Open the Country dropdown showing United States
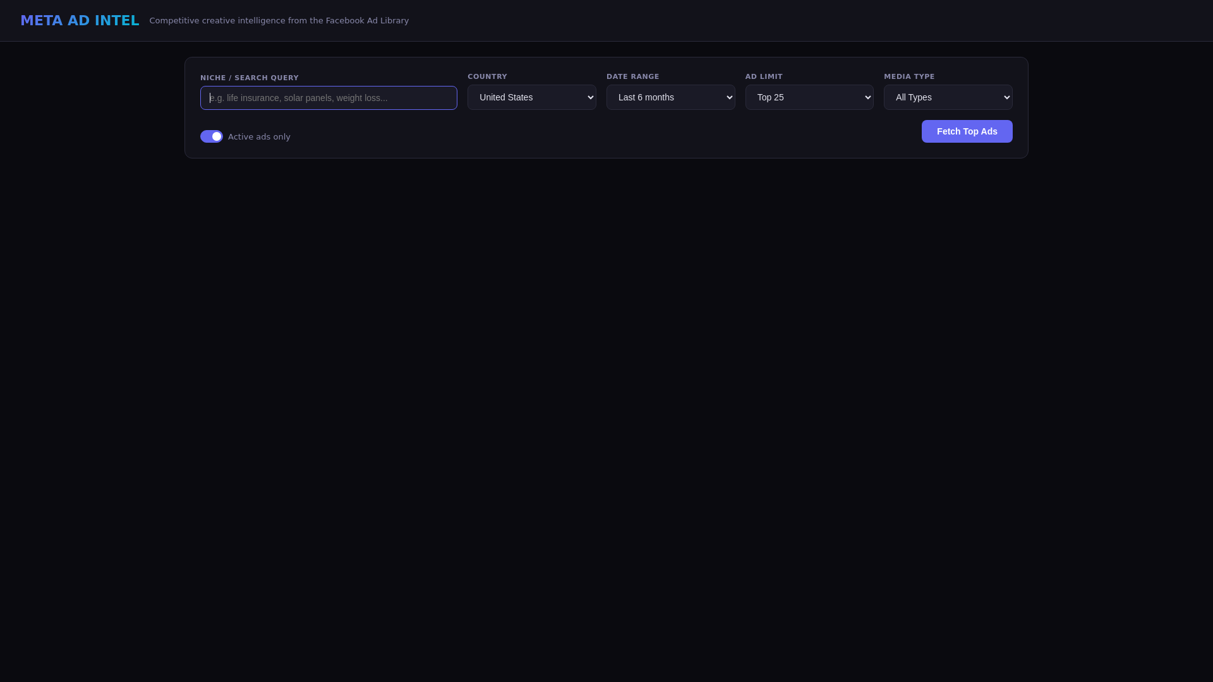This screenshot has height=682, width=1213. (x=532, y=97)
